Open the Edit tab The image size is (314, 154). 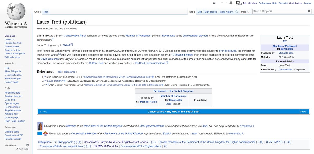[x=200, y=12]
